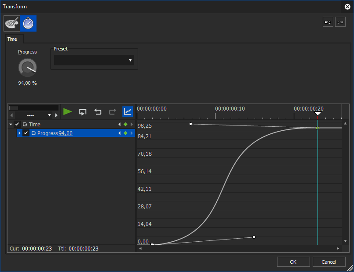This screenshot has height=272, width=354.
Task: Adjust the Progress dial knob
Action: 27,67
